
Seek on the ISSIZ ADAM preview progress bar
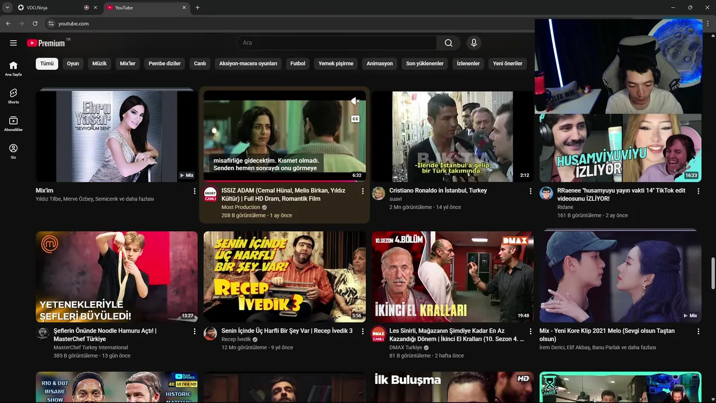point(285,181)
